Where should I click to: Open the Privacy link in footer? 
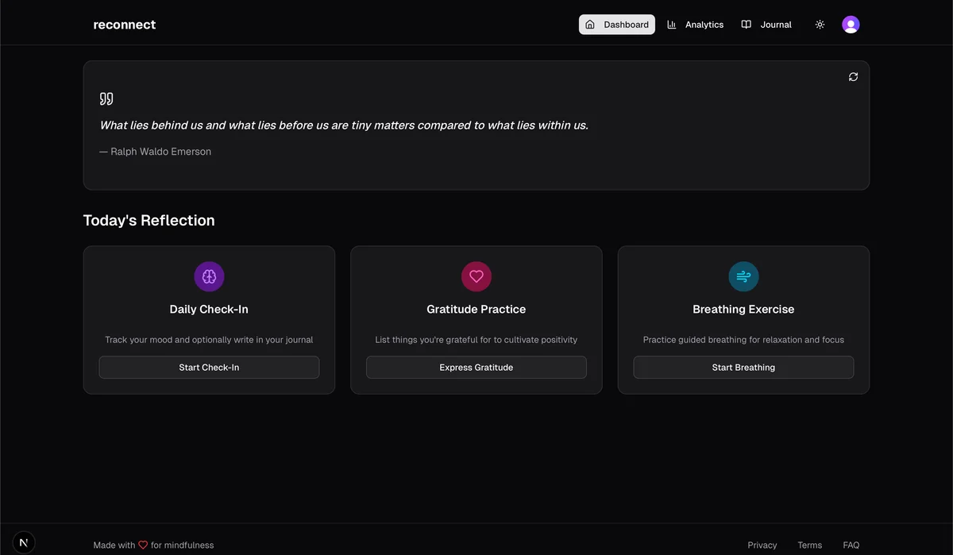[x=762, y=545]
